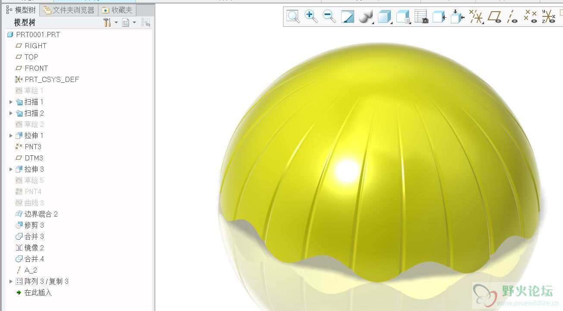Open the show list dropdown arrow
The image size is (563, 311).
[x=134, y=22]
